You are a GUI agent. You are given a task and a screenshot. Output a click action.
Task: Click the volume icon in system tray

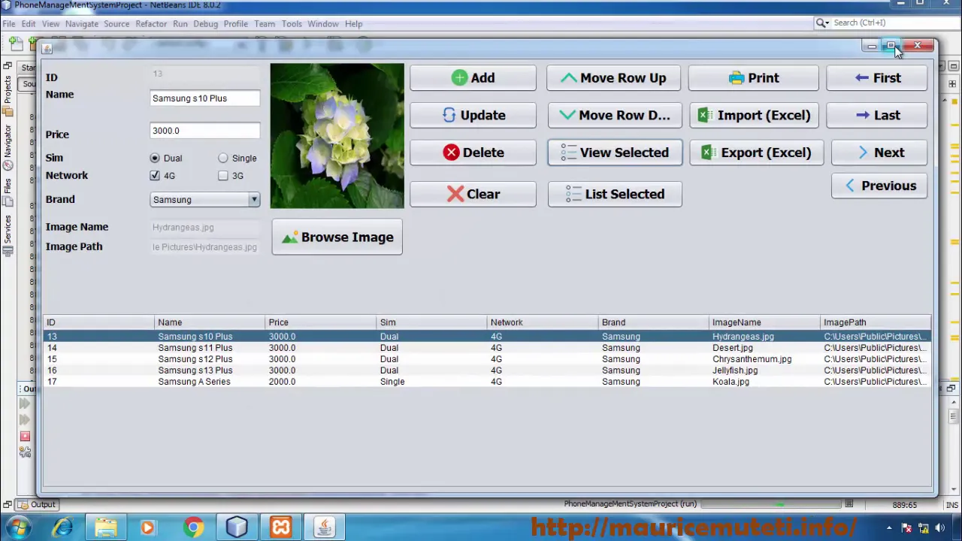coord(940,528)
